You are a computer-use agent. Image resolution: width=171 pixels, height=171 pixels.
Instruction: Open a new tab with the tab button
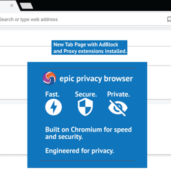point(27,6)
